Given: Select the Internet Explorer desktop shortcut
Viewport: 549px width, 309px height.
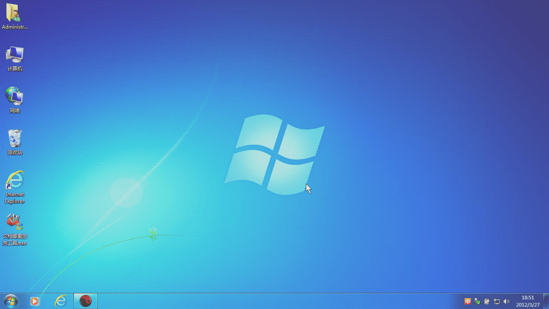Looking at the screenshot, I should click(15, 181).
